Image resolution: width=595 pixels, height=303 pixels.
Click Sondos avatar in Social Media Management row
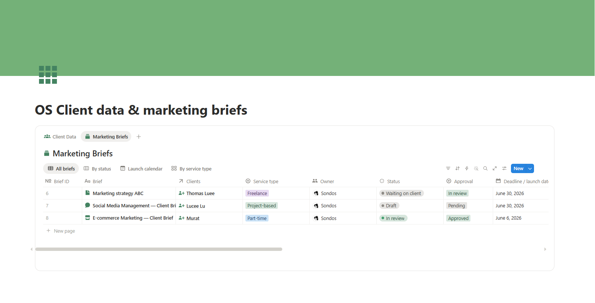click(x=316, y=206)
